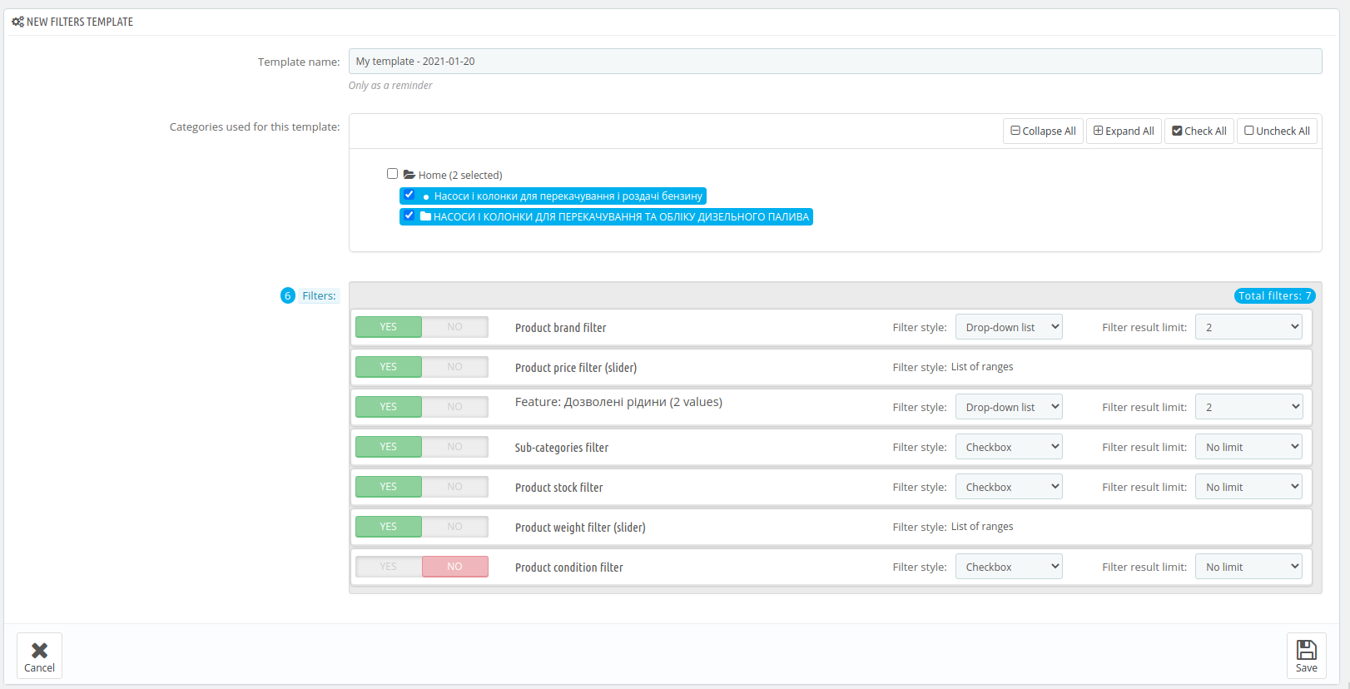Screen dimensions: 1350x689
Task: Click the Cancel X icon
Action: tap(39, 650)
